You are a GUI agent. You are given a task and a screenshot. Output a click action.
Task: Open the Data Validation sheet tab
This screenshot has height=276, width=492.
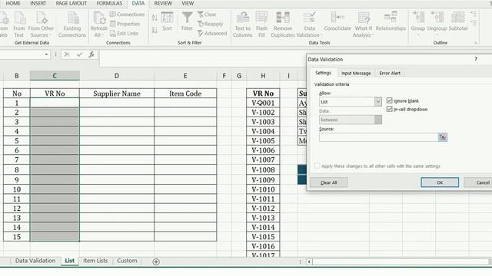pyautogui.click(x=35, y=261)
